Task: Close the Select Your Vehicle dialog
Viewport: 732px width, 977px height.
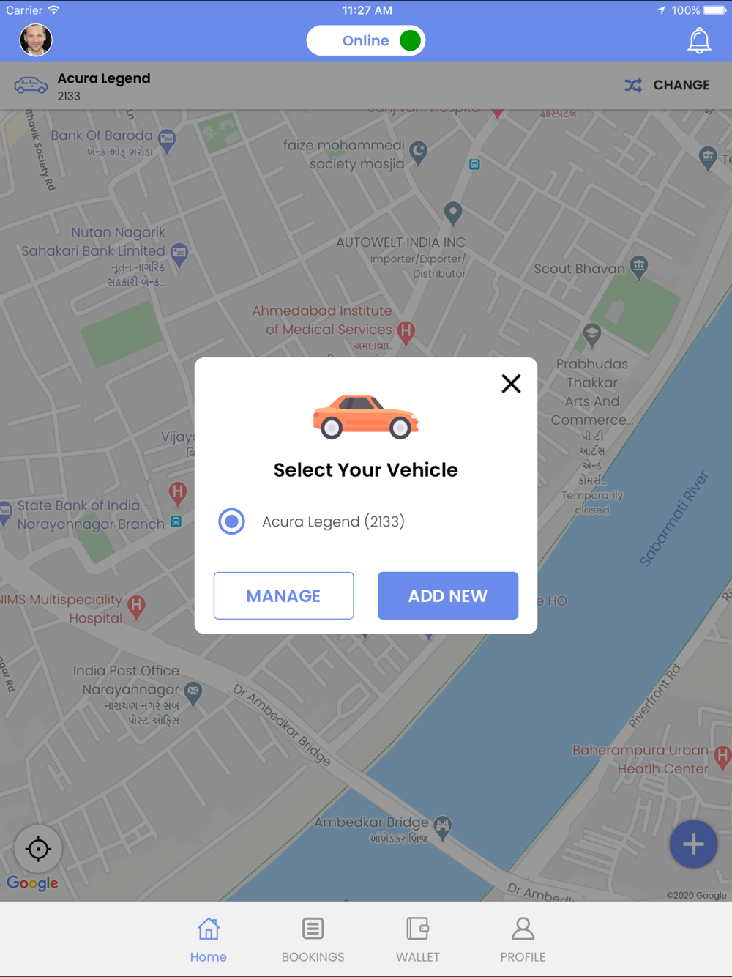Action: pos(511,383)
